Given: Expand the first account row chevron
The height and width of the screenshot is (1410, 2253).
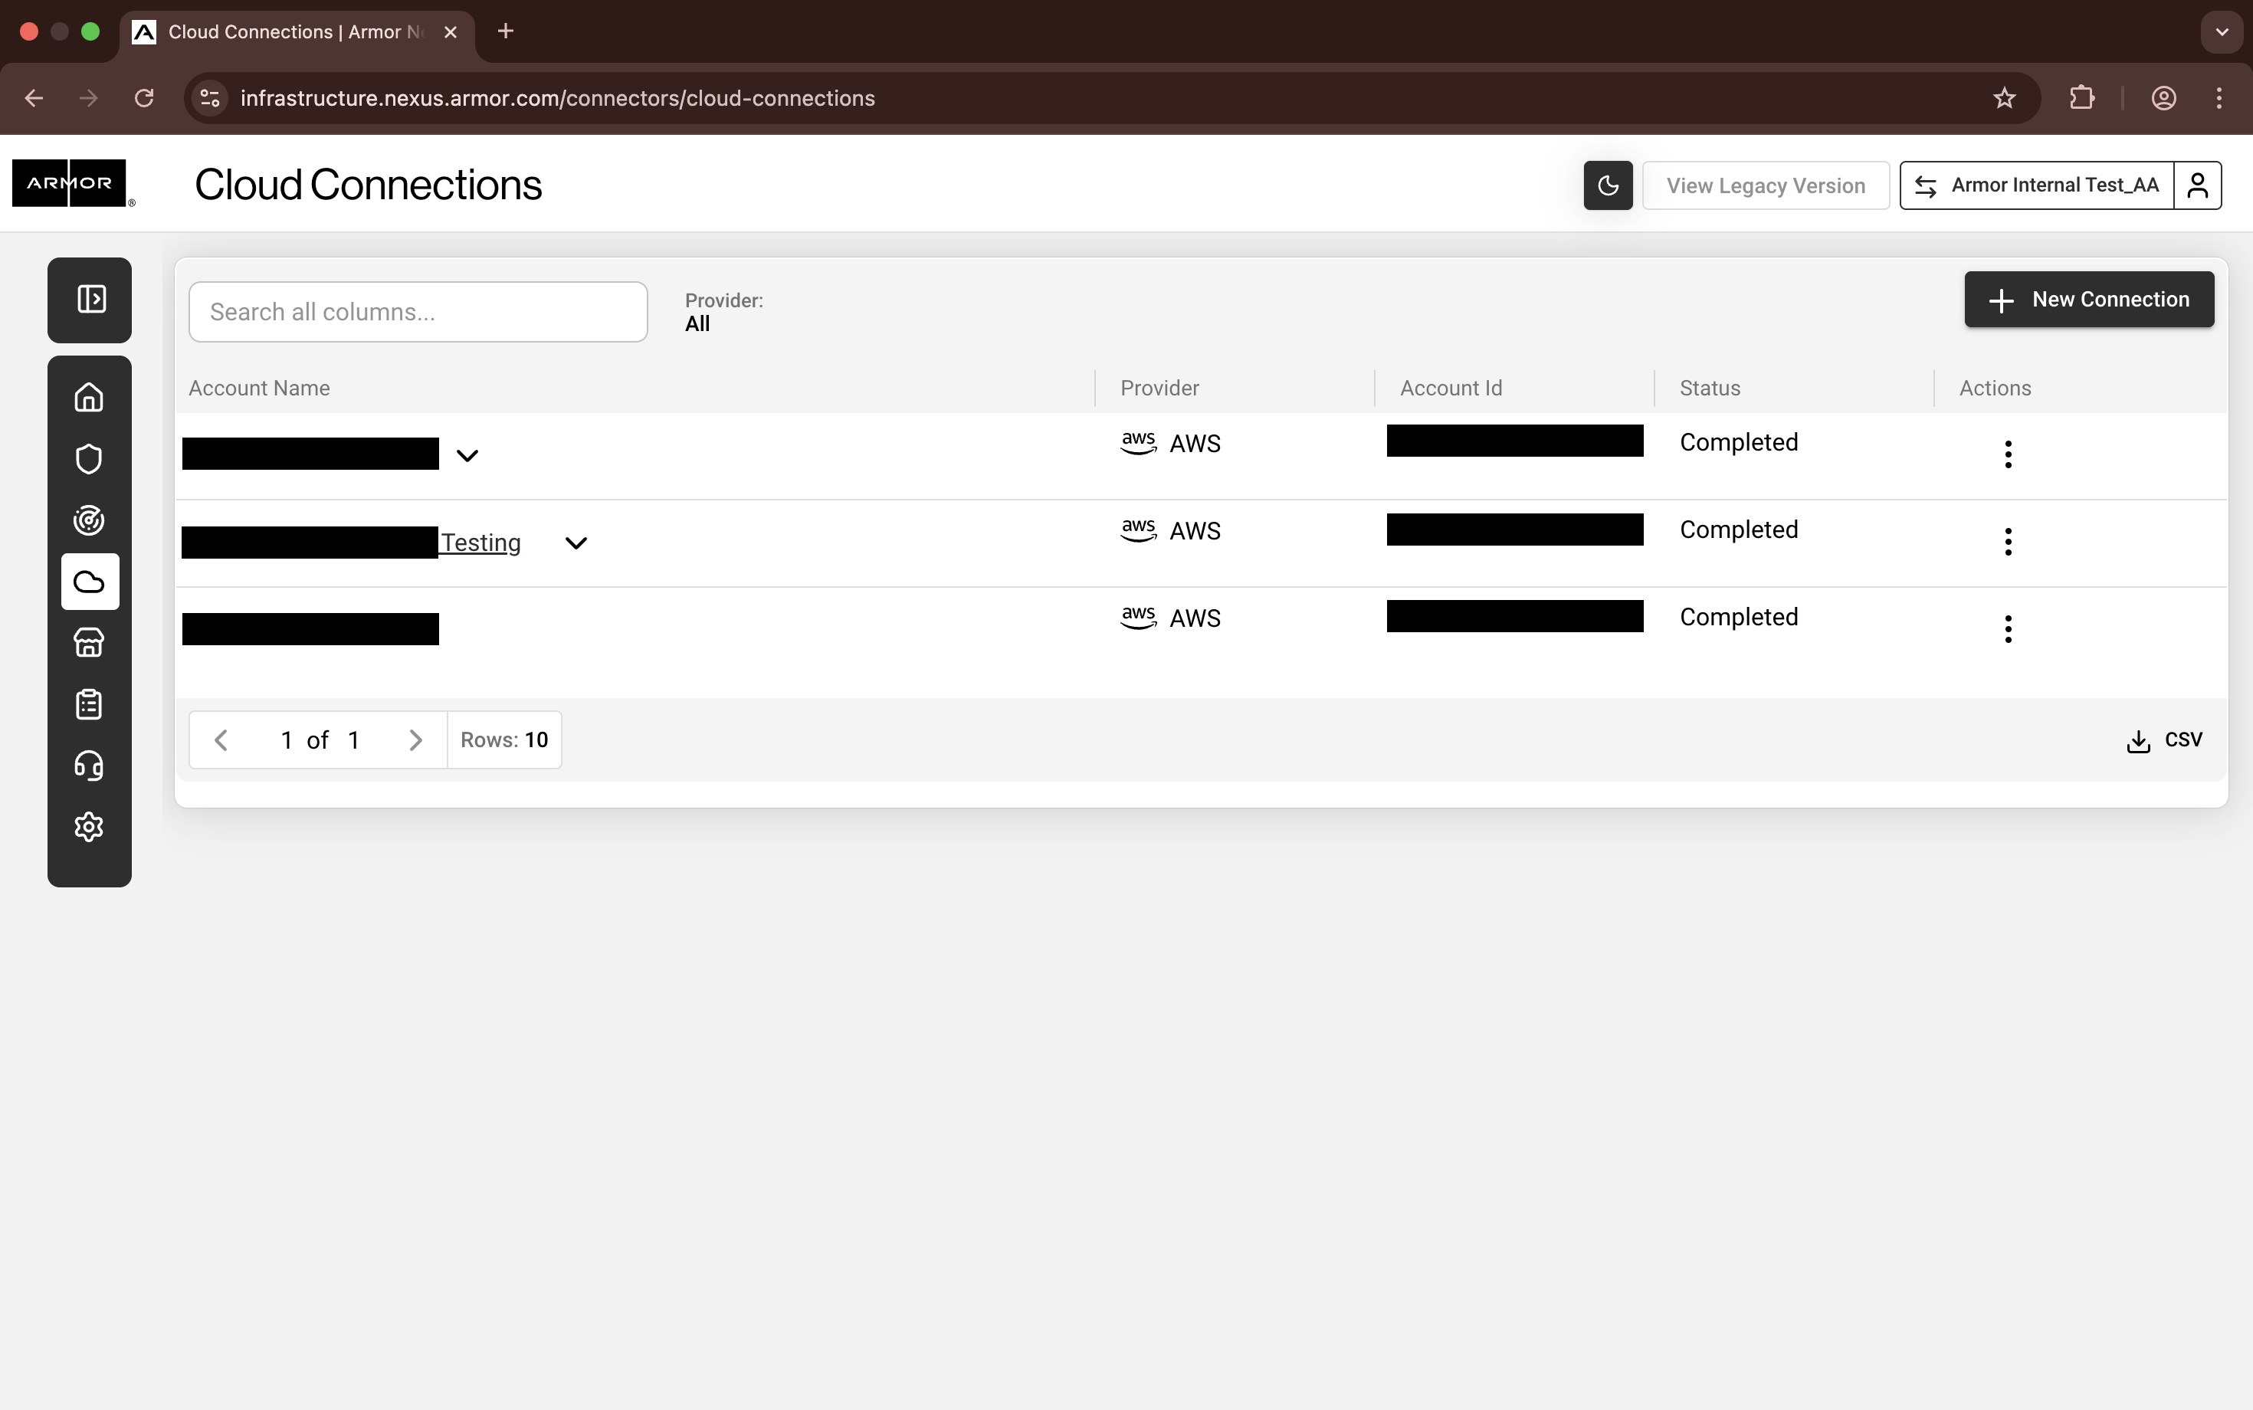Looking at the screenshot, I should [467, 456].
